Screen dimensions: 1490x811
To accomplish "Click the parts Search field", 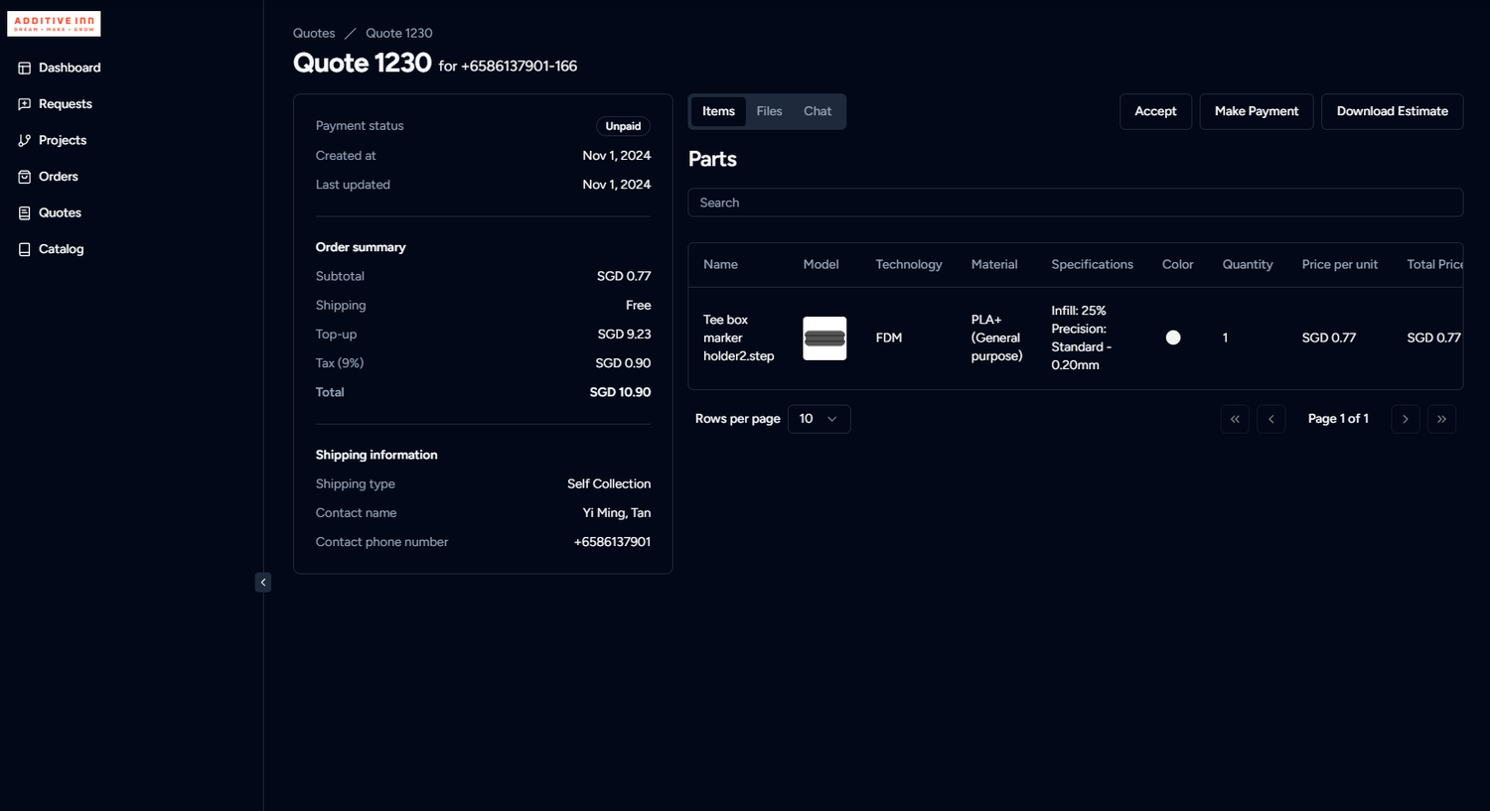I will (1075, 203).
